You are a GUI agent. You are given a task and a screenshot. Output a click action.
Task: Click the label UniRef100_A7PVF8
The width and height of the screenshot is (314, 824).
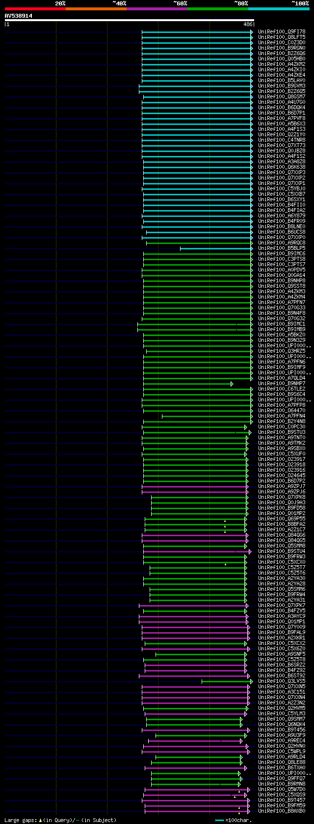tap(282, 119)
